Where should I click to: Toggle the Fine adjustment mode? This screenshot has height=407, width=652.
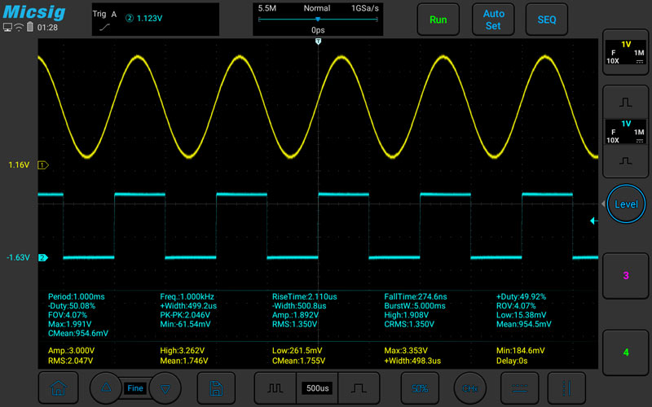135,388
